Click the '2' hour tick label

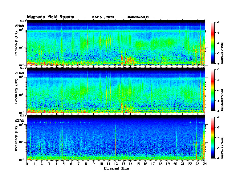tap(42, 164)
